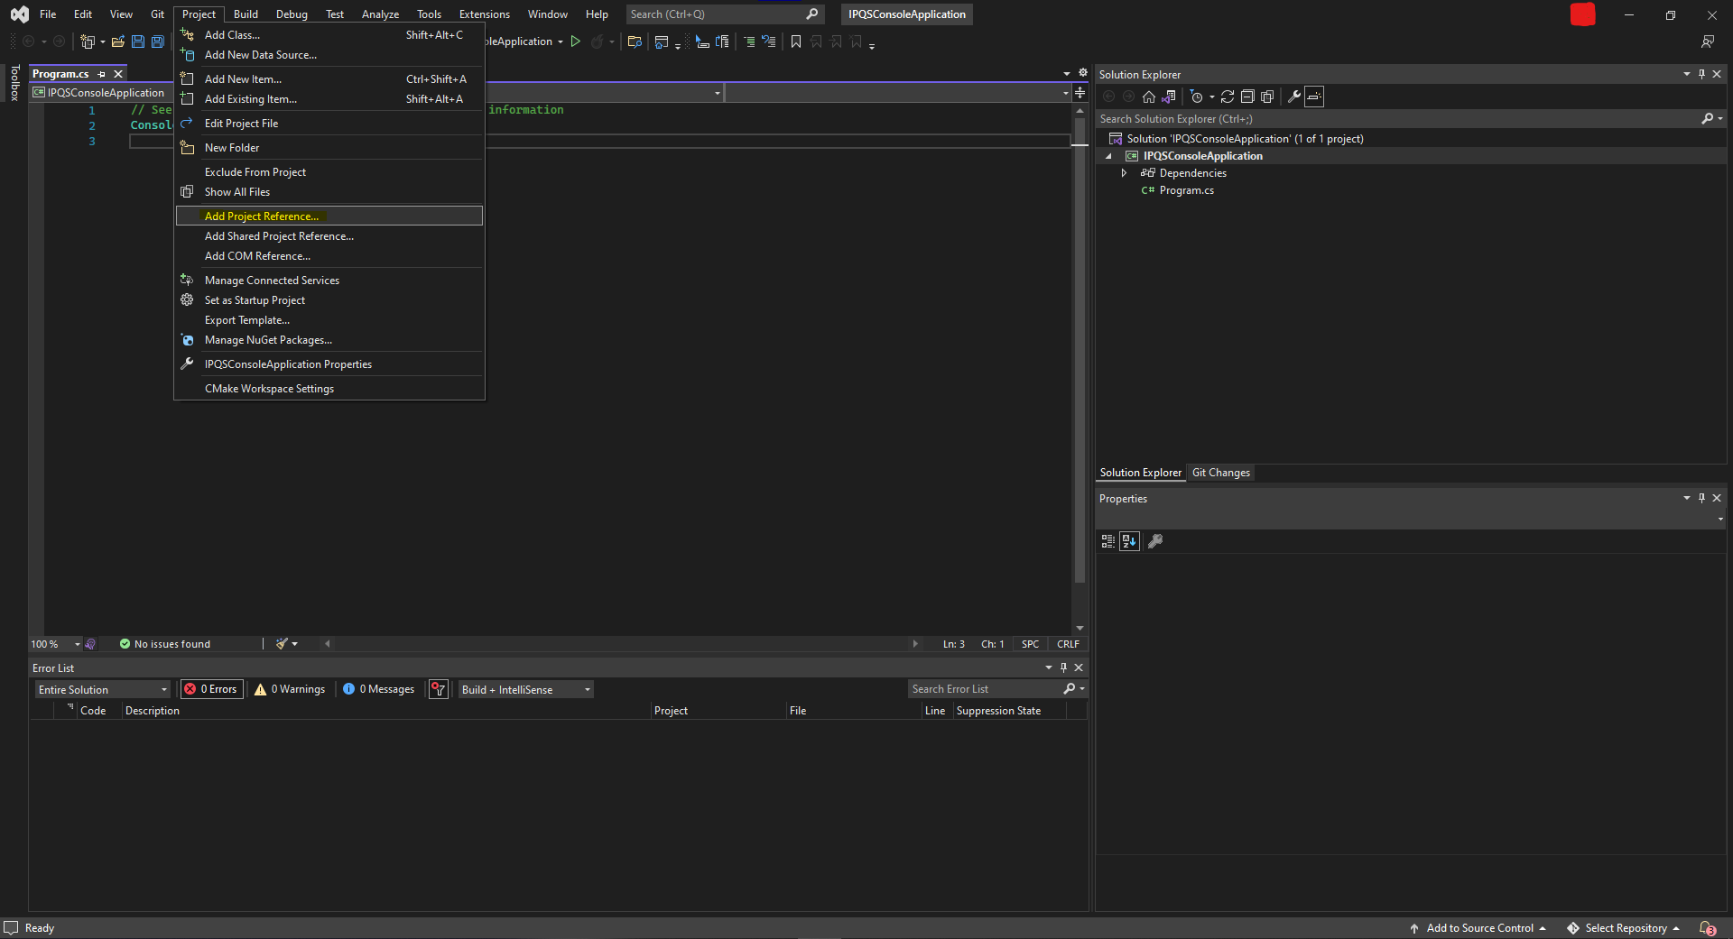The image size is (1733, 939).
Task: Collapse the IPQSConsoleApplication project node
Action: [1108, 156]
